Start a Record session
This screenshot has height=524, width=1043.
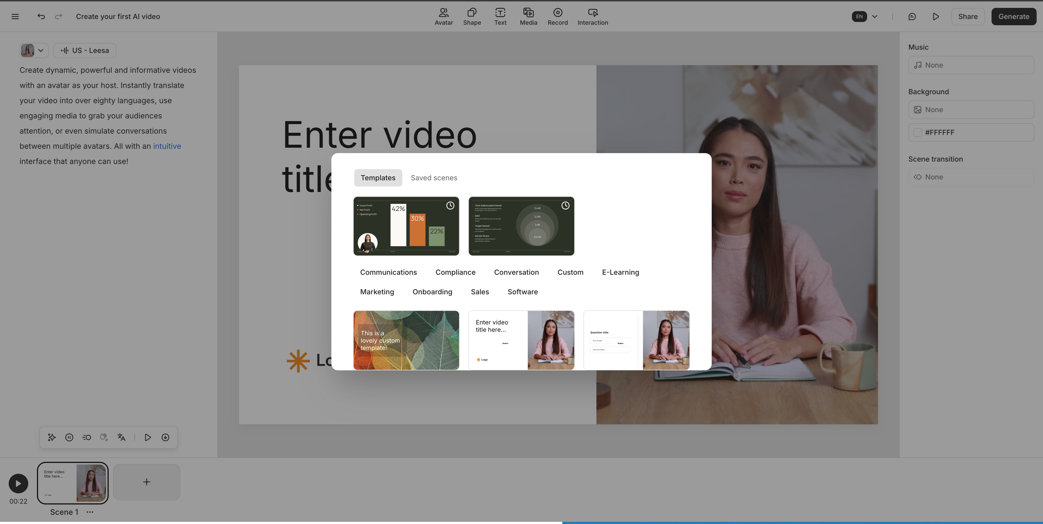558,16
